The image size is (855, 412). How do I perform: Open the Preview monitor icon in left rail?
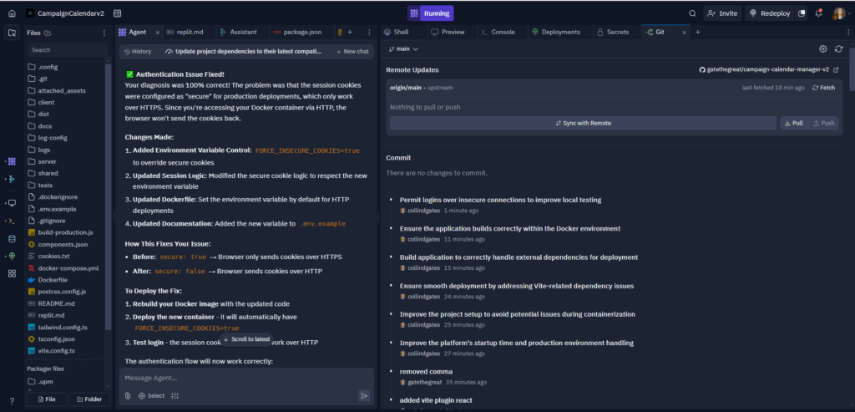(12, 203)
